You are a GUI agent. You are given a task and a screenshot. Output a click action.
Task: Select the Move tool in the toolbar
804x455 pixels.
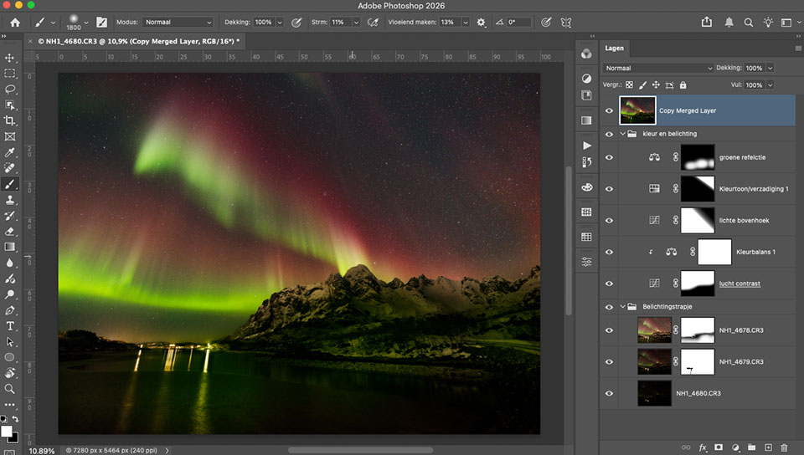10,58
